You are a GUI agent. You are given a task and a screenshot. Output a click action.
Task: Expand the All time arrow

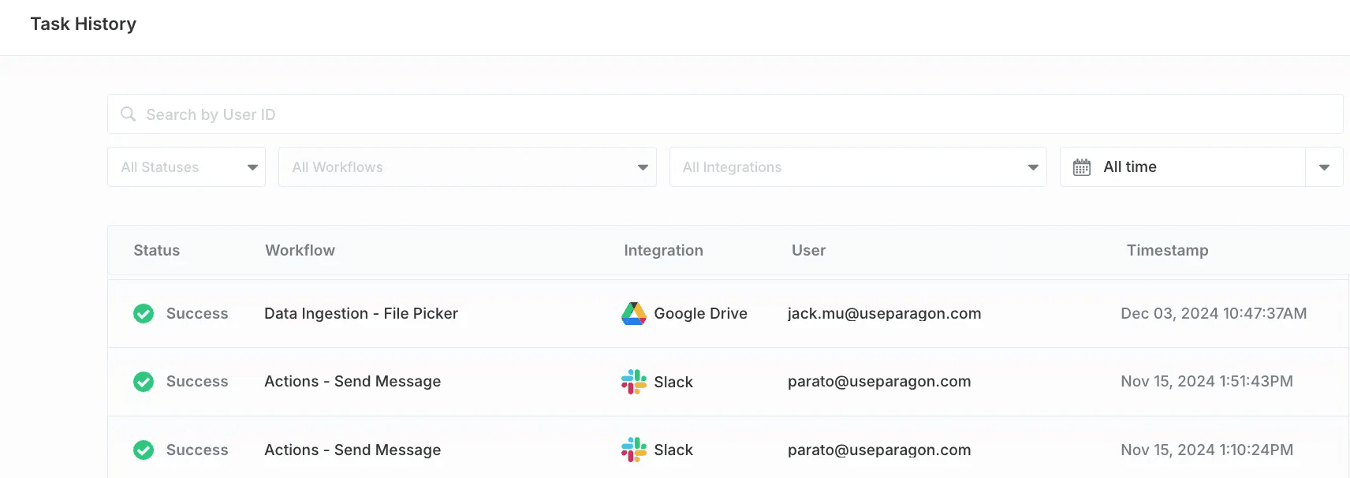point(1324,167)
